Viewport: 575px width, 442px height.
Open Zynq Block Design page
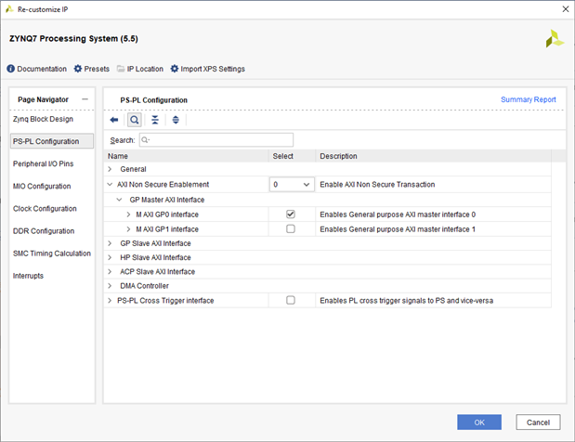43,119
